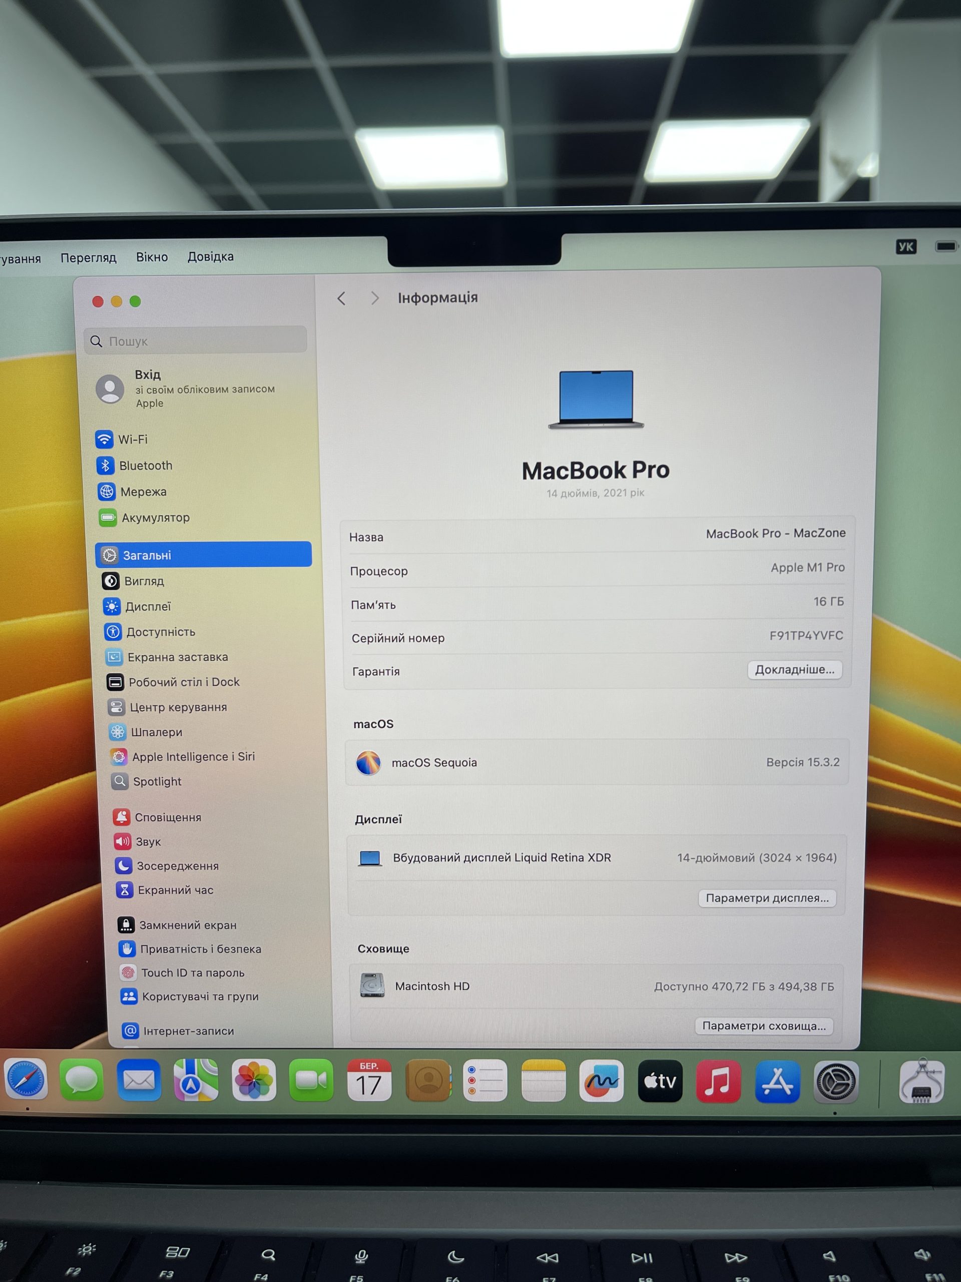Launch Music from the Dock
The height and width of the screenshot is (1282, 961).
(x=718, y=1082)
